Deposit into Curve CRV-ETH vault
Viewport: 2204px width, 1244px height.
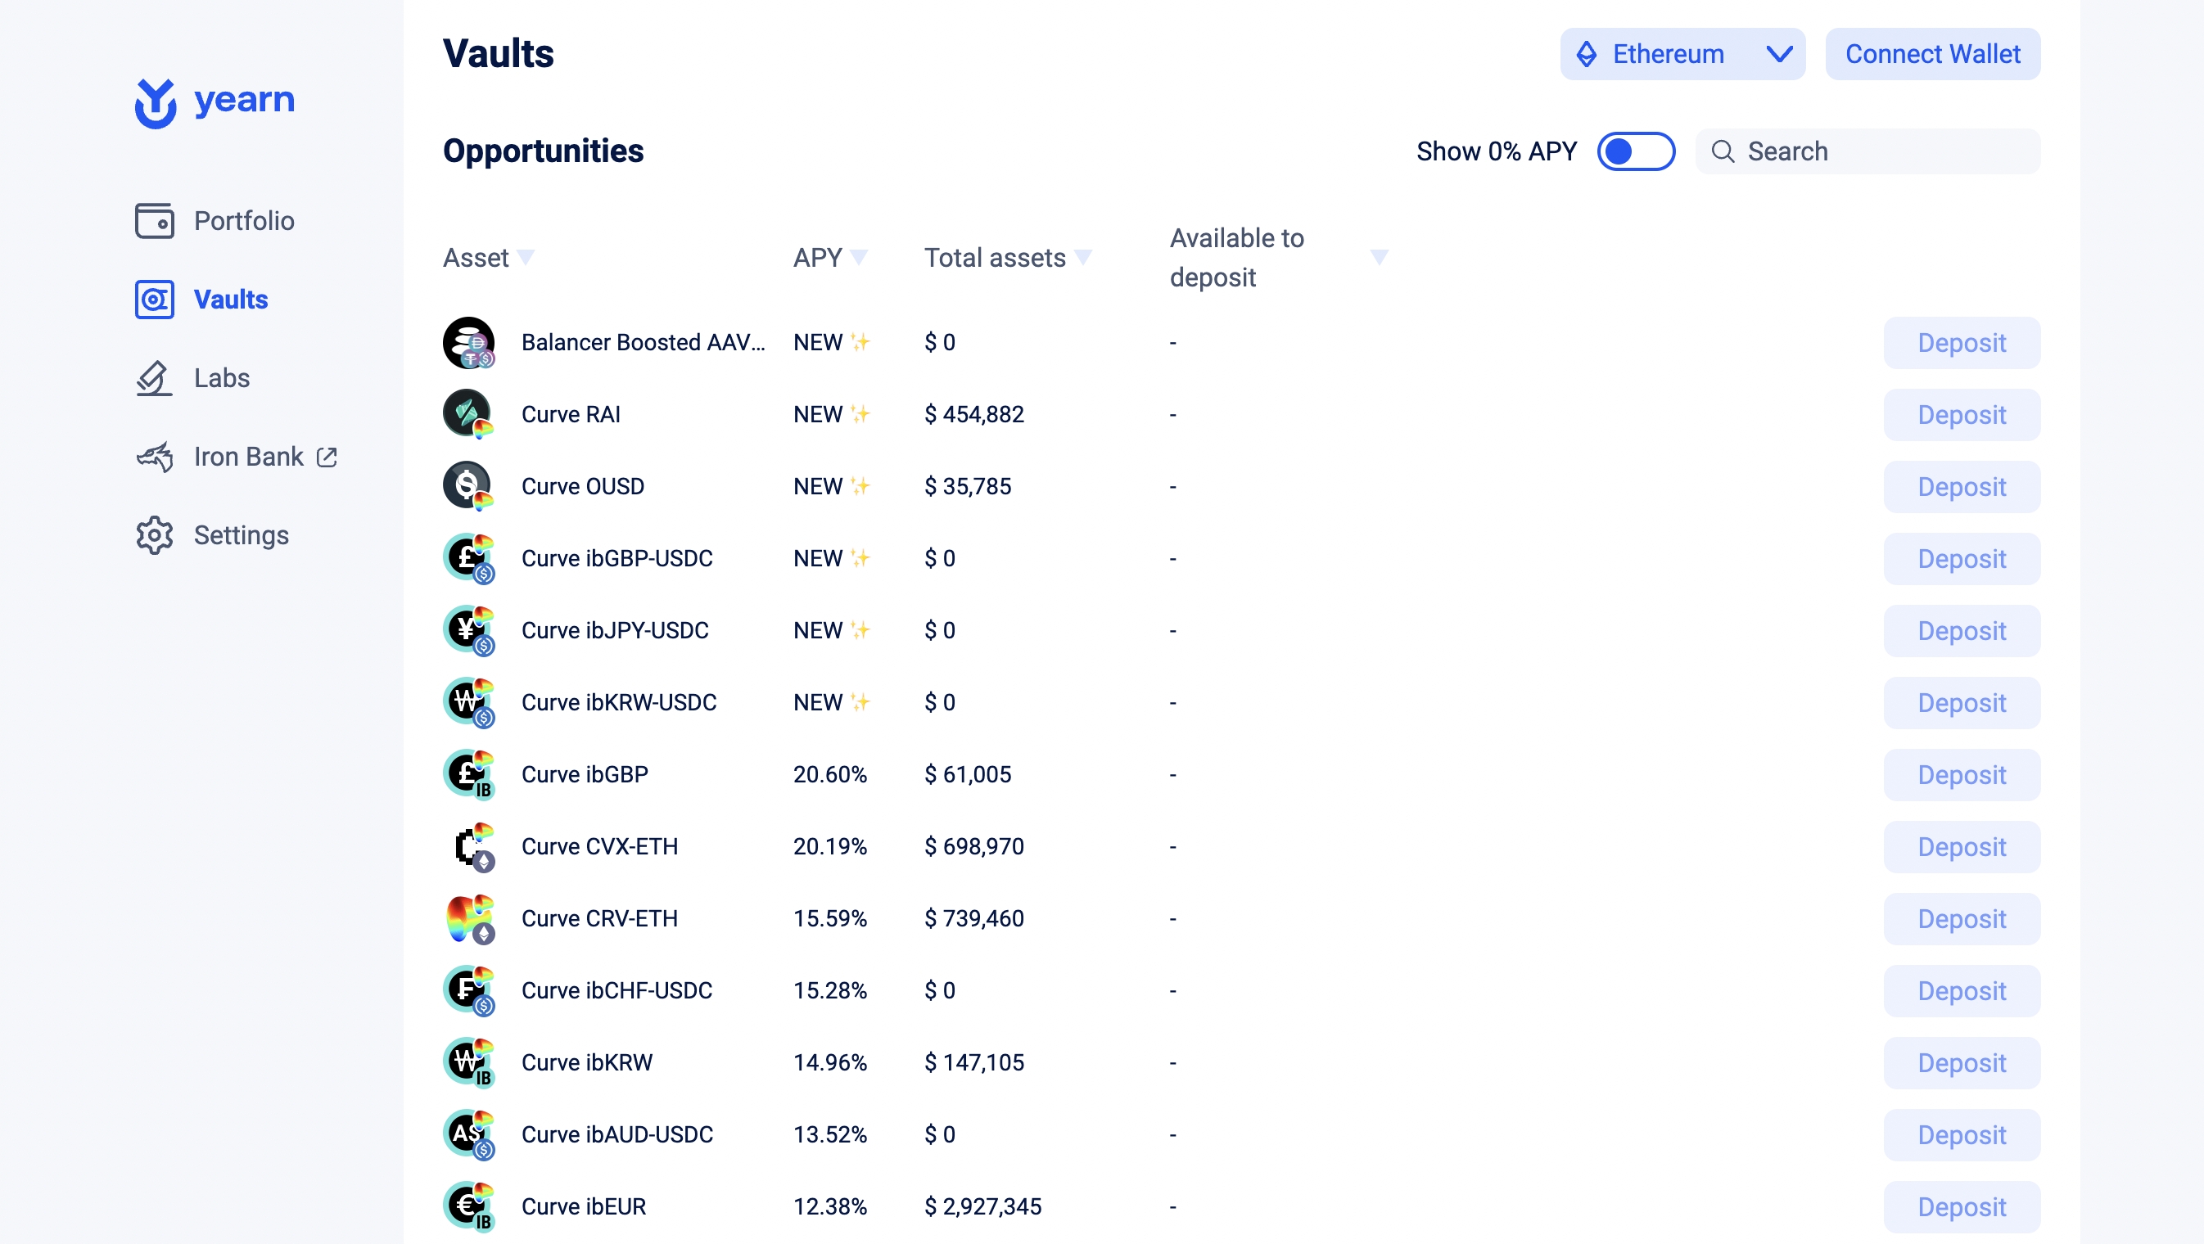(1961, 918)
